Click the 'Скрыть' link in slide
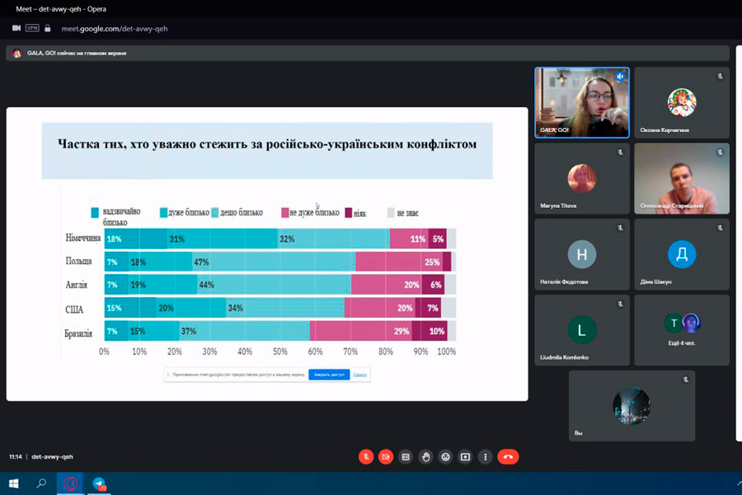This screenshot has height=495, width=742. [359, 375]
